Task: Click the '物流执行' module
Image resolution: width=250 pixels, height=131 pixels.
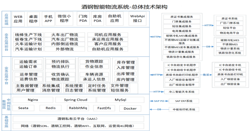Action: coord(60,67)
